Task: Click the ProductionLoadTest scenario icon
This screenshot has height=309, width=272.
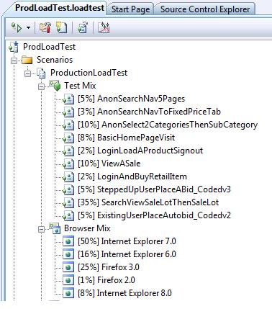Action: [41, 73]
